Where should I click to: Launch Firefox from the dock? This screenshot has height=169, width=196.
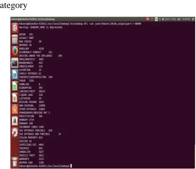(15, 51)
